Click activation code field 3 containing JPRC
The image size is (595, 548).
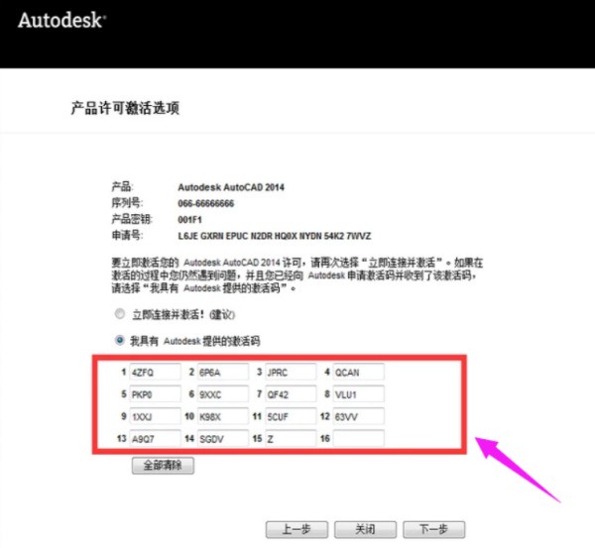291,372
